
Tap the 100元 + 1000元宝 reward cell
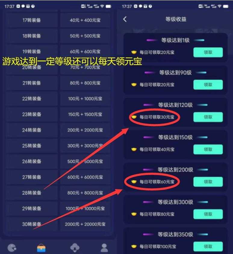(85, 99)
